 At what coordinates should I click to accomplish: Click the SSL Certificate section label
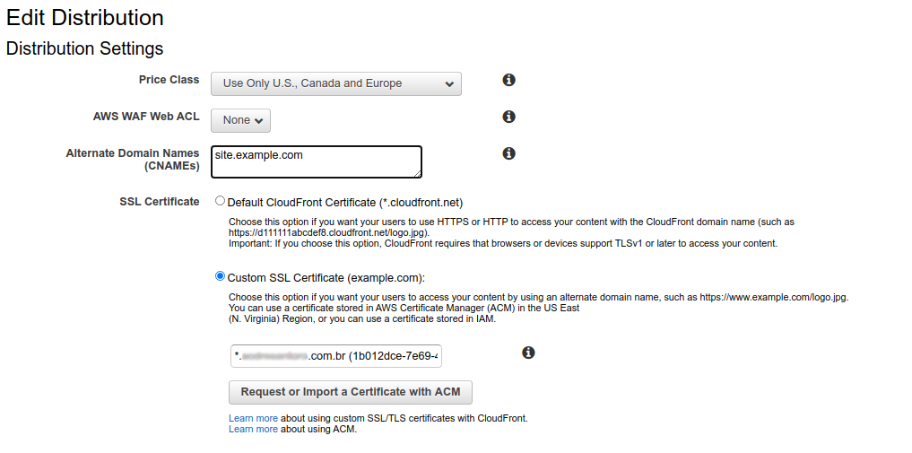point(160,202)
